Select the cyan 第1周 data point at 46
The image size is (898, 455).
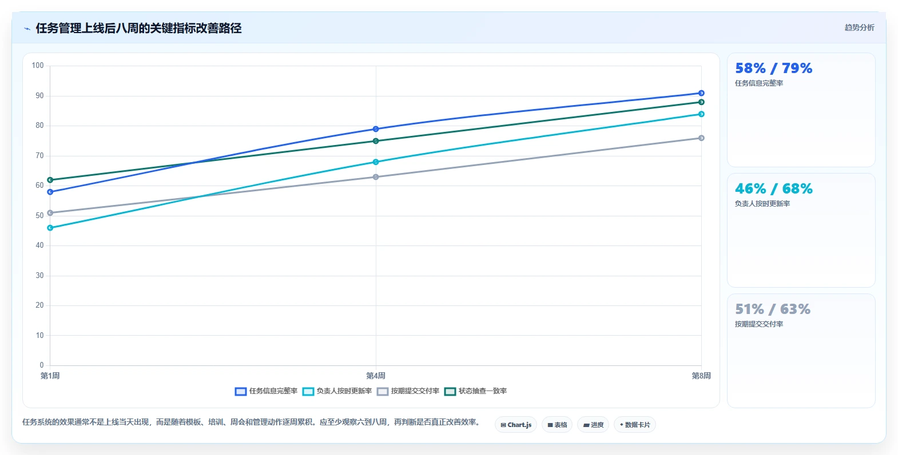[x=50, y=228]
